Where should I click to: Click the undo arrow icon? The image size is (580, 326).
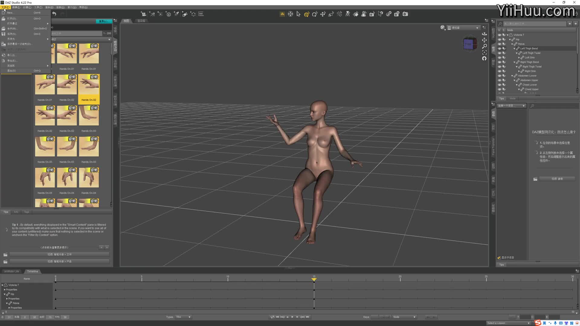pyautogui.click(x=54, y=14)
